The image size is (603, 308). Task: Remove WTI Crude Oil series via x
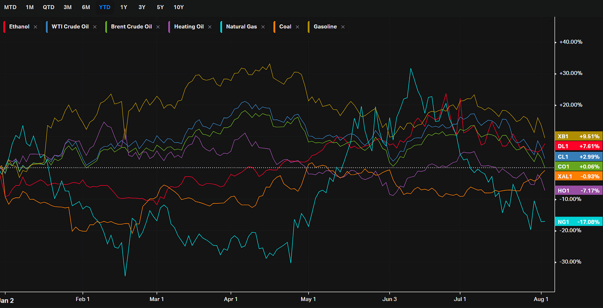click(x=94, y=27)
